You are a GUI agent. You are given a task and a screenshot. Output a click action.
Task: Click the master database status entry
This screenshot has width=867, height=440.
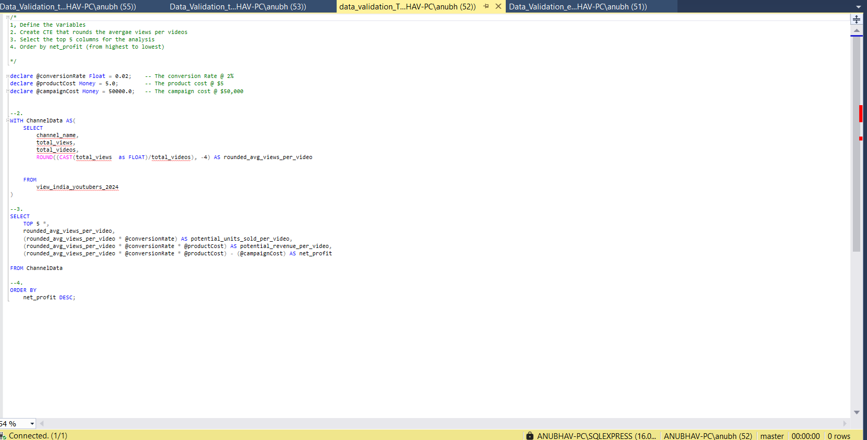(772, 436)
